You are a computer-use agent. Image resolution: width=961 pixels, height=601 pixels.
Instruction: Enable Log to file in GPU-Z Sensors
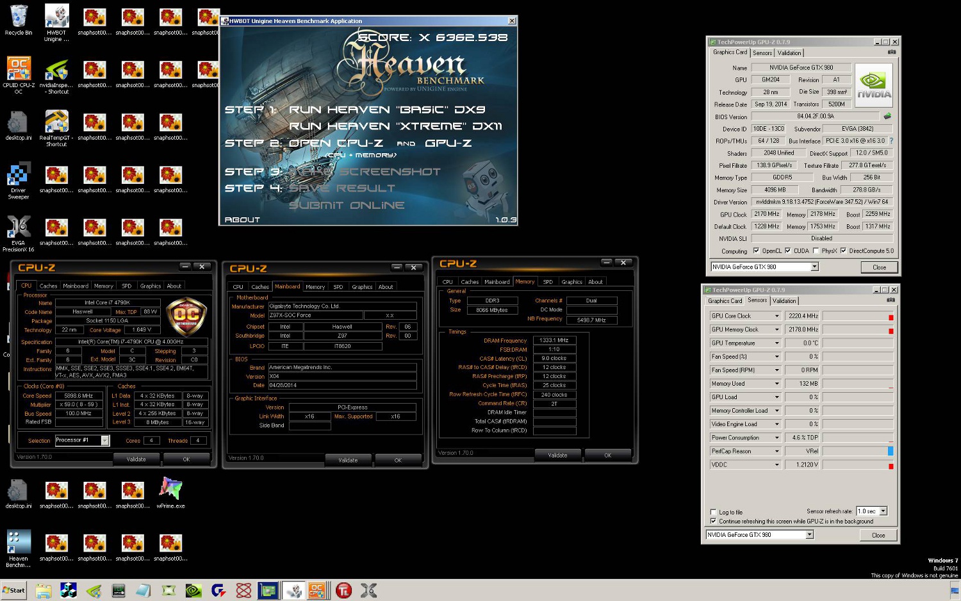coord(713,512)
